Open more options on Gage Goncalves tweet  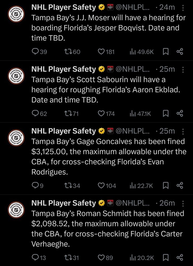click(x=183, y=131)
